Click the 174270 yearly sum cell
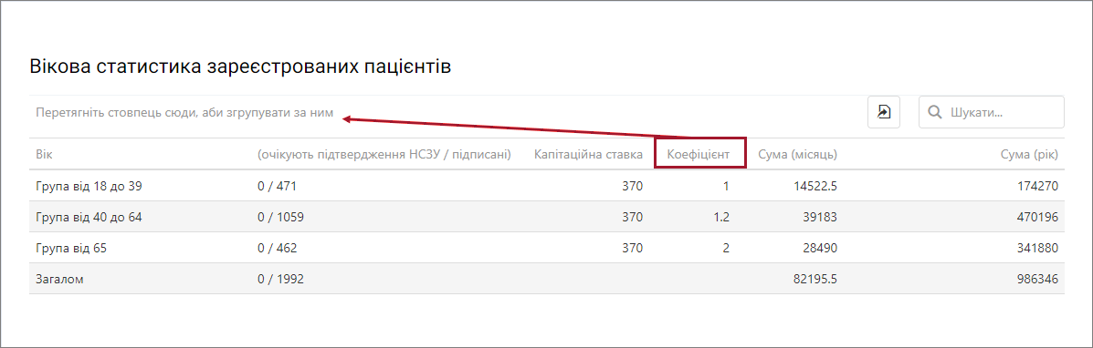1093x348 pixels. [x=1036, y=186]
